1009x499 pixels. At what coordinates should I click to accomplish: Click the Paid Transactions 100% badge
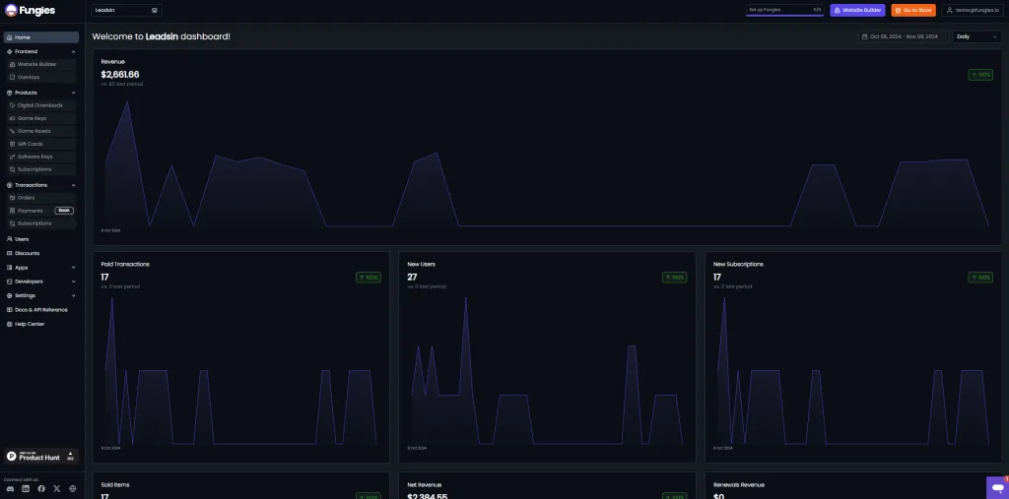[x=369, y=278]
